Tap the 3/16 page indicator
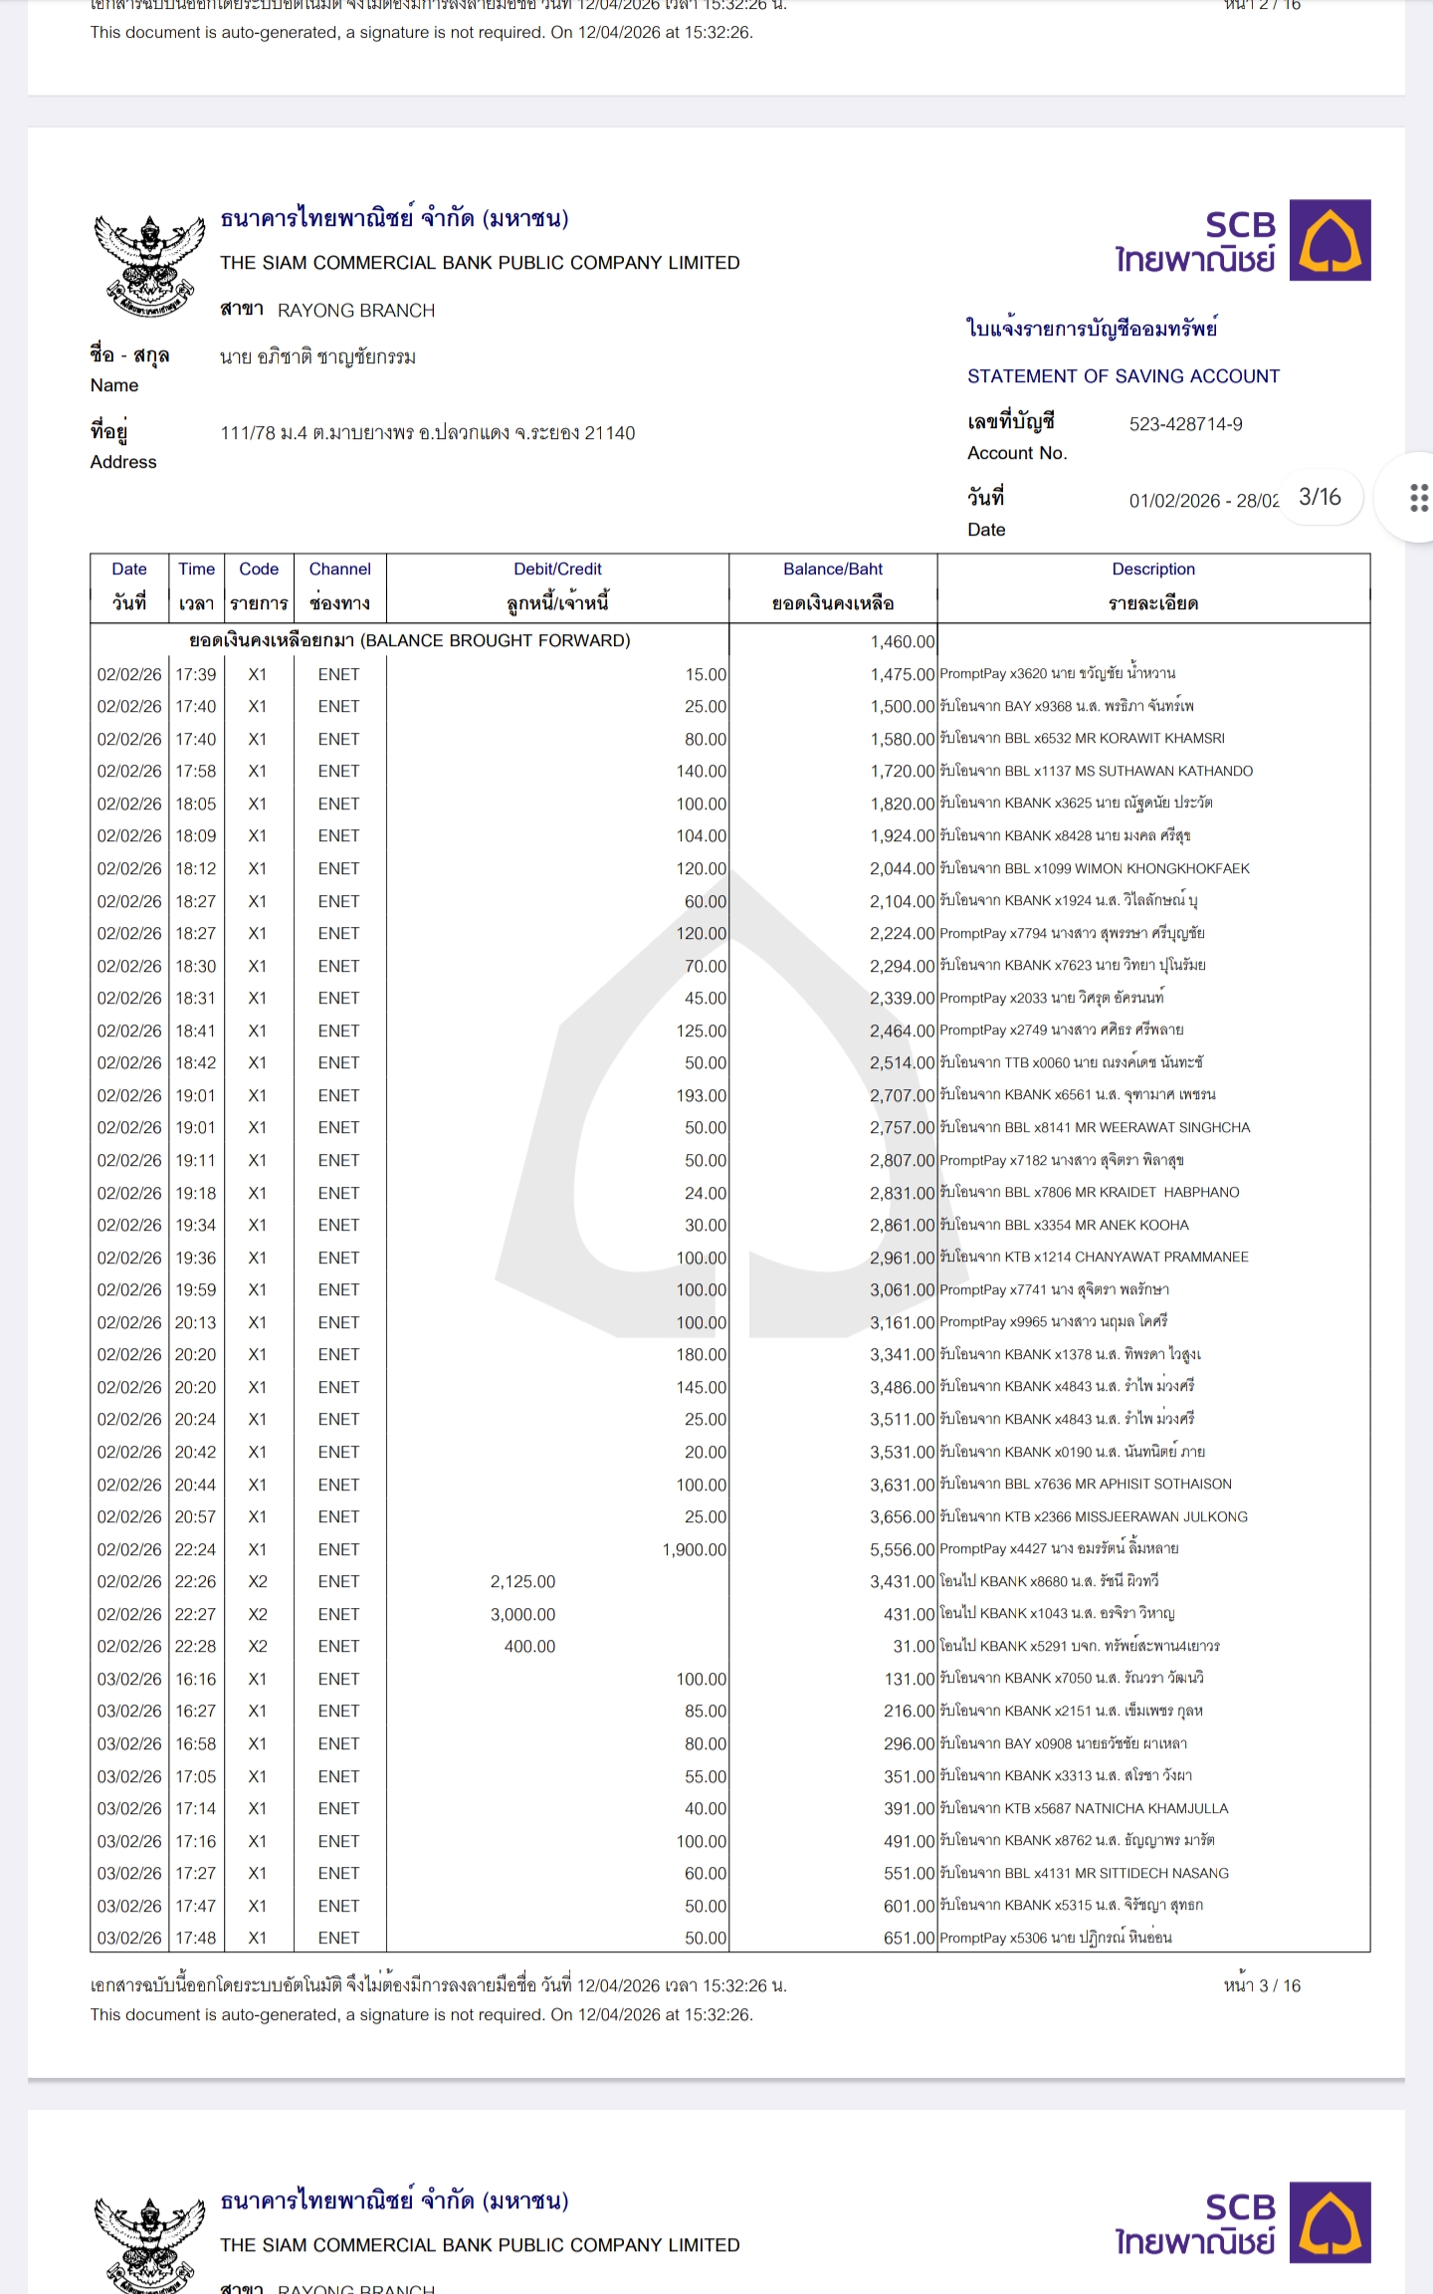The height and width of the screenshot is (2294, 1433). click(1320, 497)
